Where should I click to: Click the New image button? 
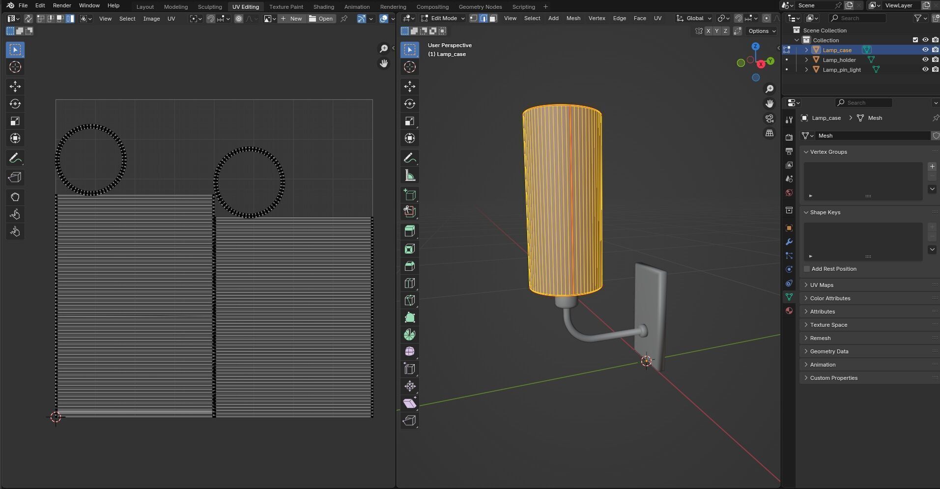pos(291,19)
